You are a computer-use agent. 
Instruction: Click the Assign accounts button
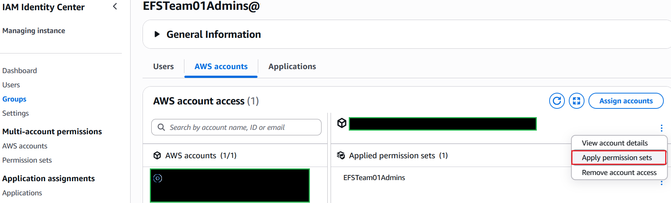[x=626, y=101]
